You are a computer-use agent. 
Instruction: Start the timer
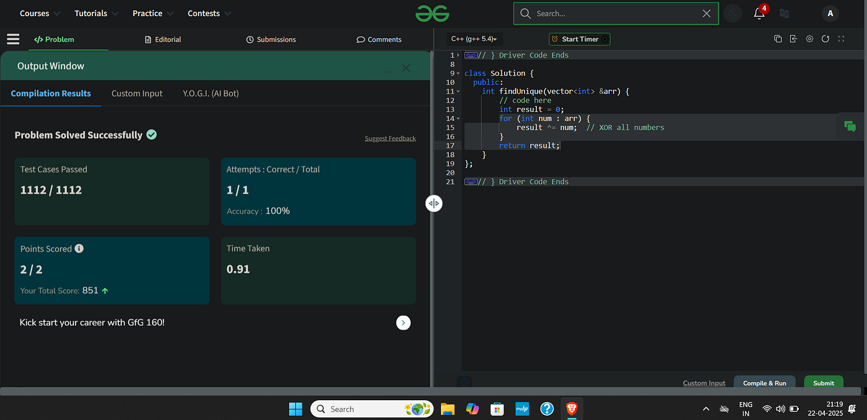click(580, 39)
